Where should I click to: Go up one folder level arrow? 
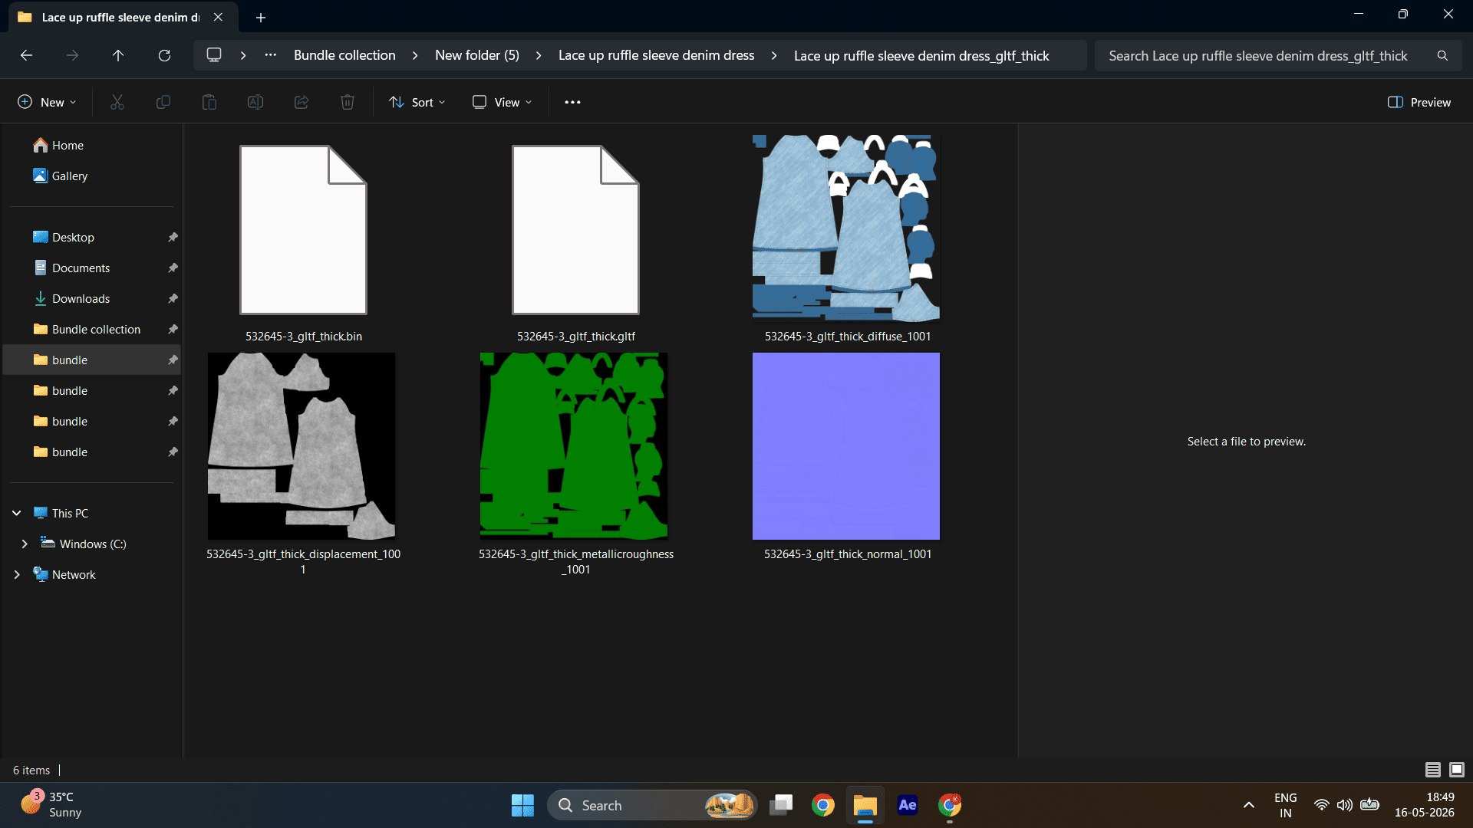tap(118, 55)
